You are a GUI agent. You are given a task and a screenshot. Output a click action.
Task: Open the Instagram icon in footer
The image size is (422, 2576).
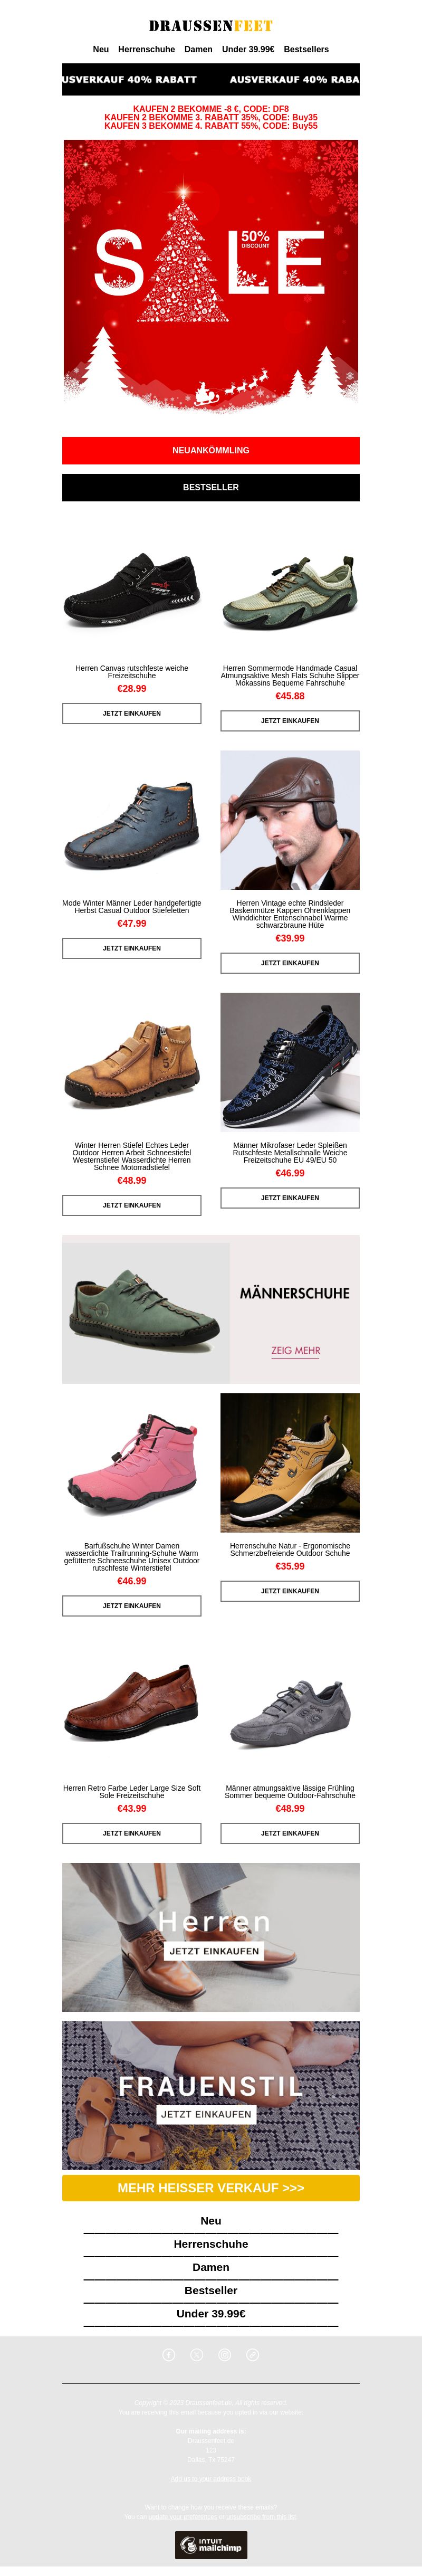[x=225, y=2355]
